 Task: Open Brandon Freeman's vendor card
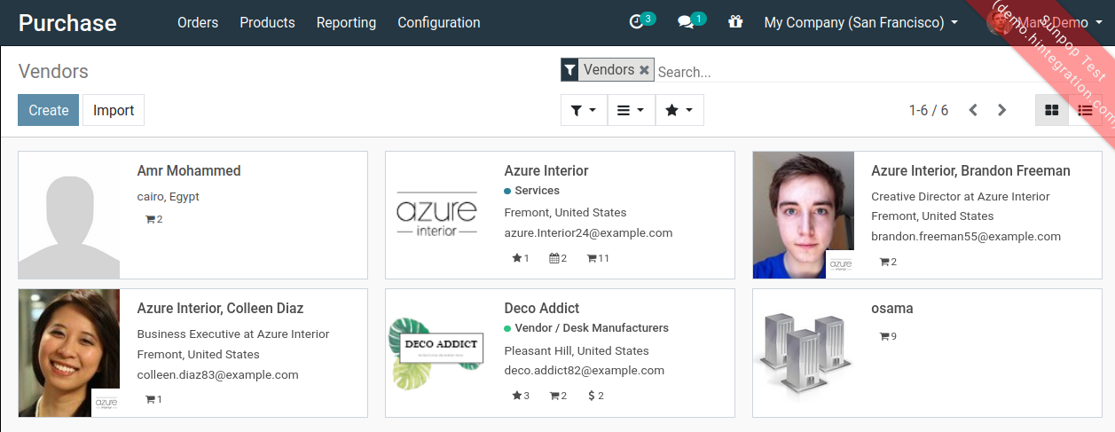(927, 216)
